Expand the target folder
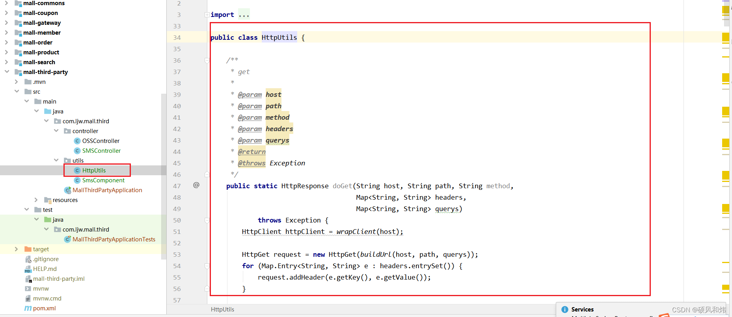Viewport: 732px width, 317px height. pyautogui.click(x=16, y=249)
